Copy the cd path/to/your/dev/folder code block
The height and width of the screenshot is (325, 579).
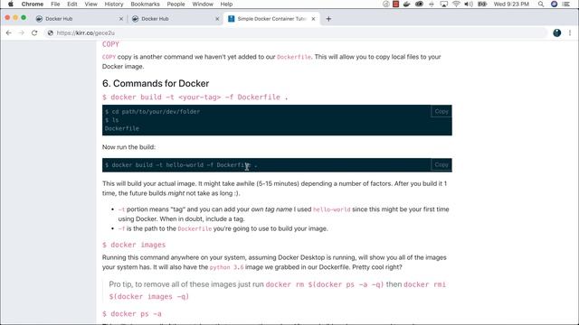(441, 111)
